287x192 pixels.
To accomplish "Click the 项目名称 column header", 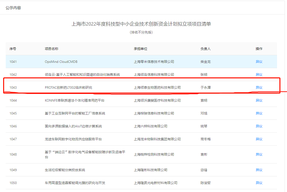I will [x=51, y=49].
